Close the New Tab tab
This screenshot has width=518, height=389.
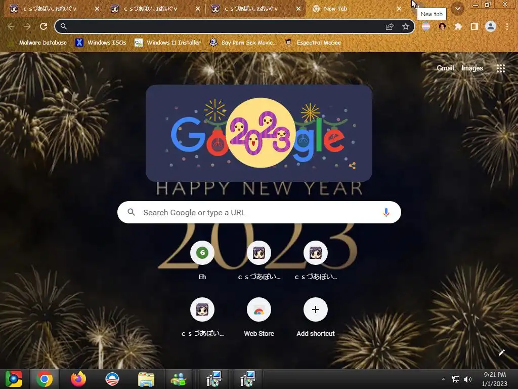[x=399, y=9]
